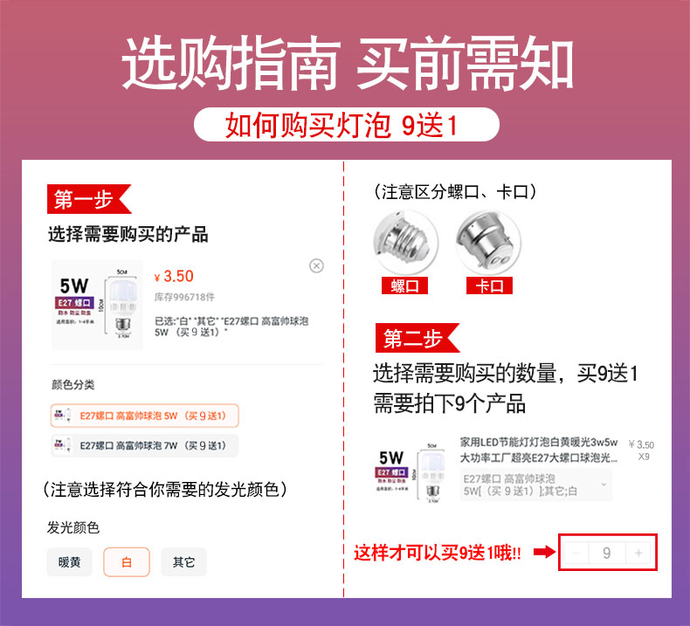Click the quantity field showing 9
The height and width of the screenshot is (626, 690).
coord(607,553)
